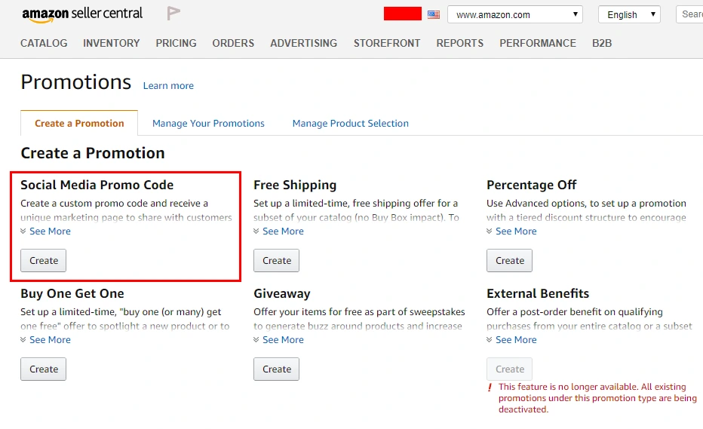
Task: Open the INVENTORY menu
Action: coord(111,43)
